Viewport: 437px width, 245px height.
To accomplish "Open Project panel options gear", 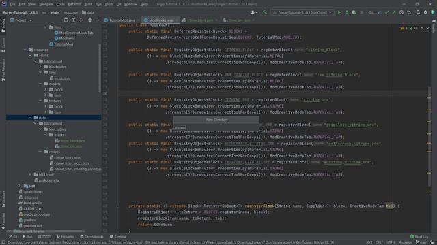I will [x=90, y=20].
